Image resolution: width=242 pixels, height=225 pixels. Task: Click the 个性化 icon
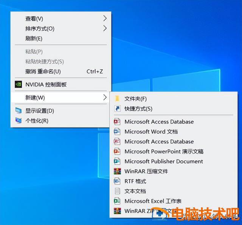coord(19,121)
